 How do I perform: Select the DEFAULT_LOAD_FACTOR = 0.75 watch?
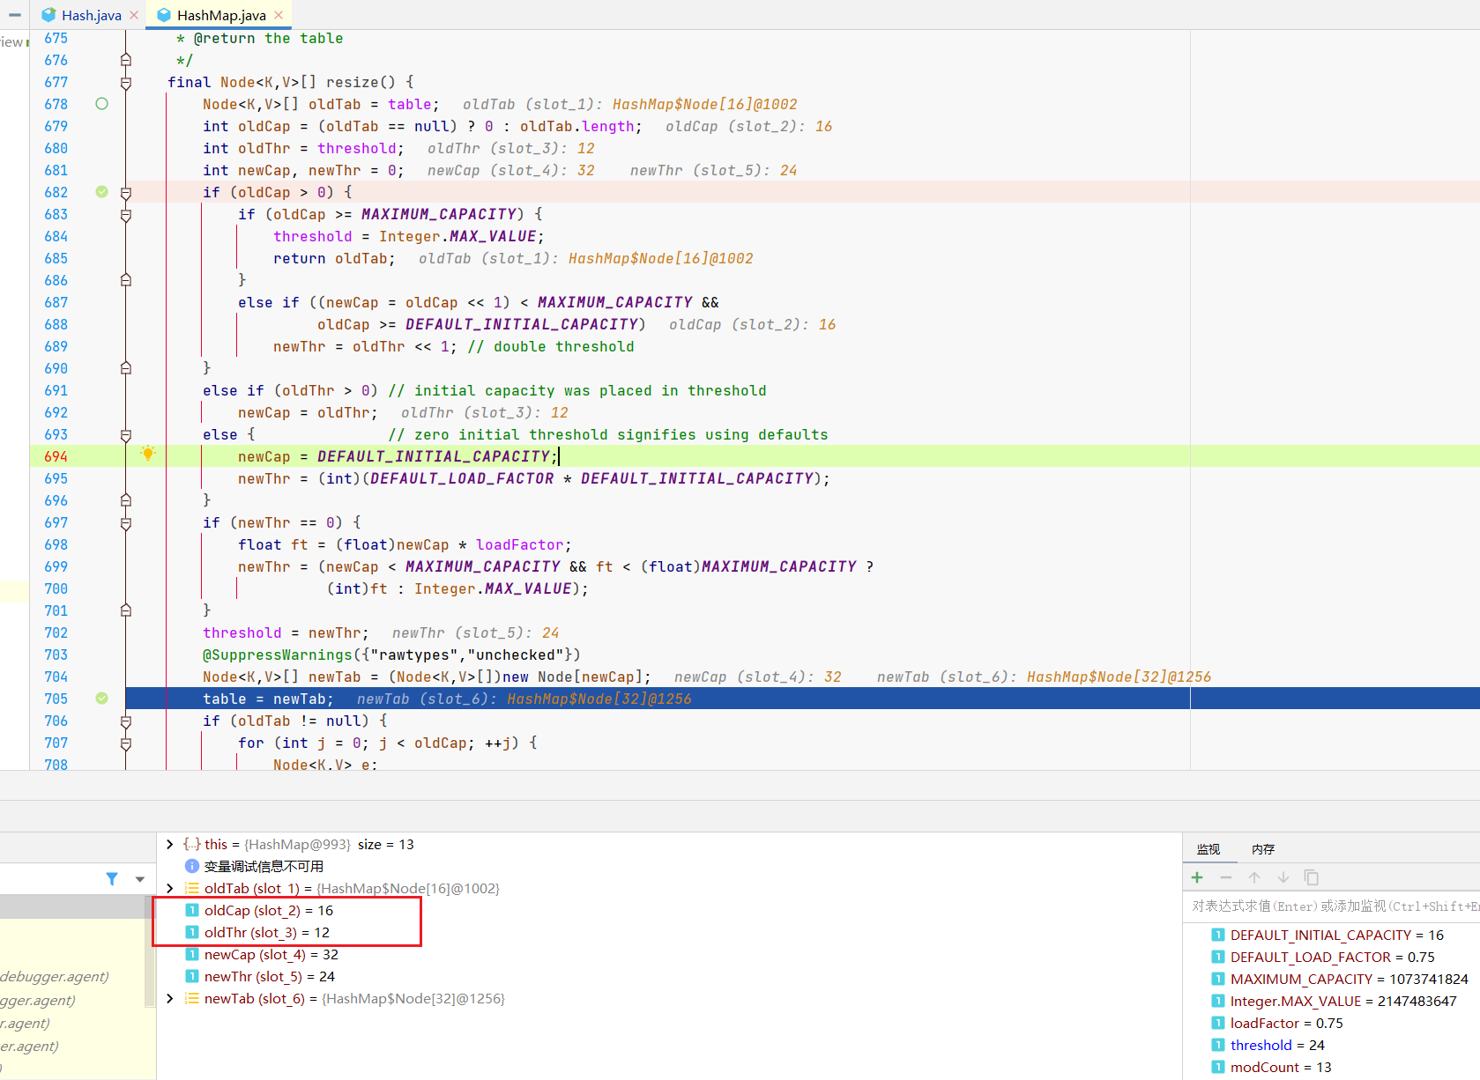[x=1332, y=957]
